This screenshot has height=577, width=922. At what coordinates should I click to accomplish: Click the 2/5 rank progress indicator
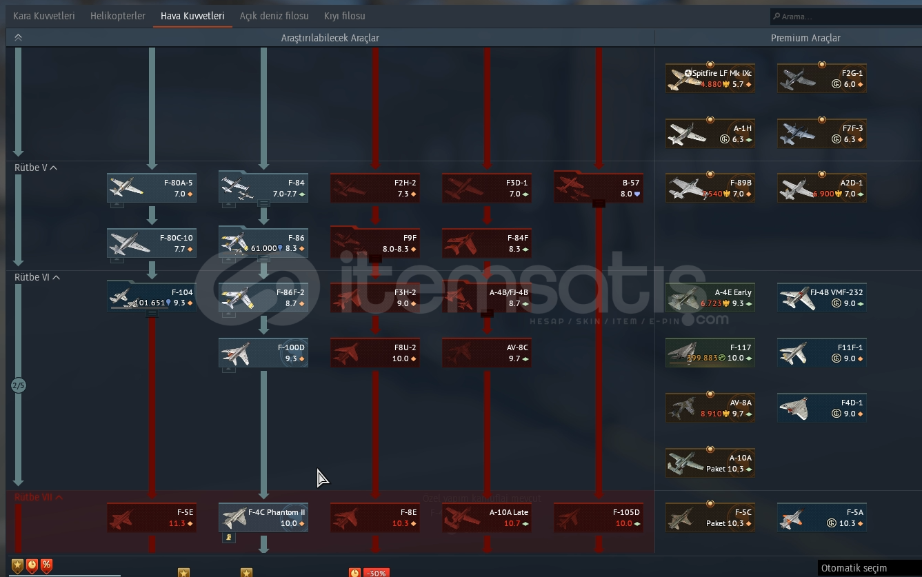tap(19, 385)
